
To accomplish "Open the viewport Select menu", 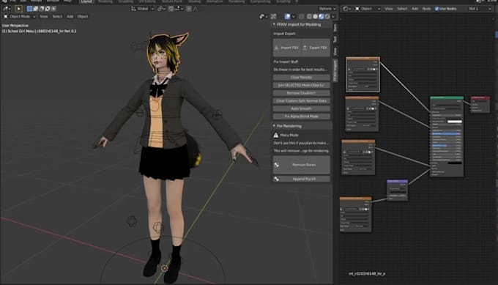I will click(57, 17).
